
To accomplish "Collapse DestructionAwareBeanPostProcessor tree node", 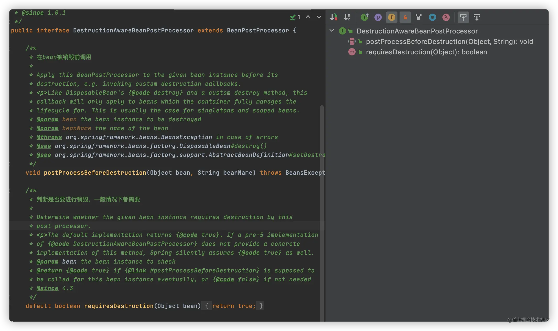I will [x=332, y=31].
